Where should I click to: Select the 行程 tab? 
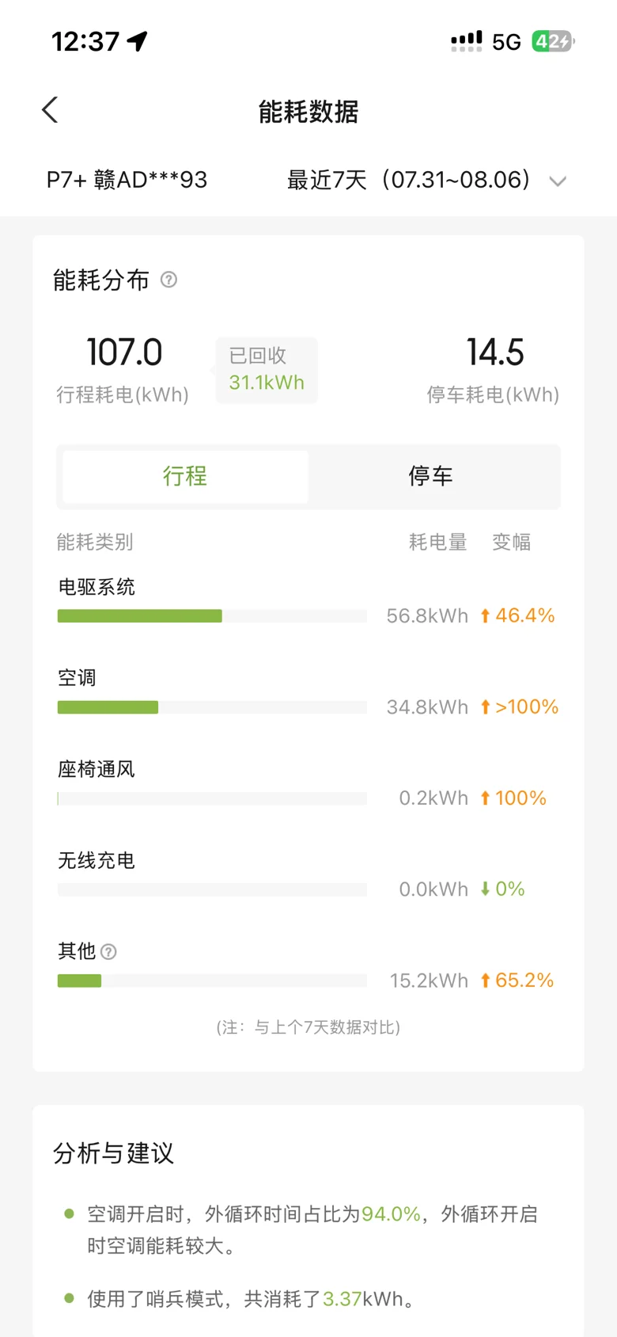point(185,476)
